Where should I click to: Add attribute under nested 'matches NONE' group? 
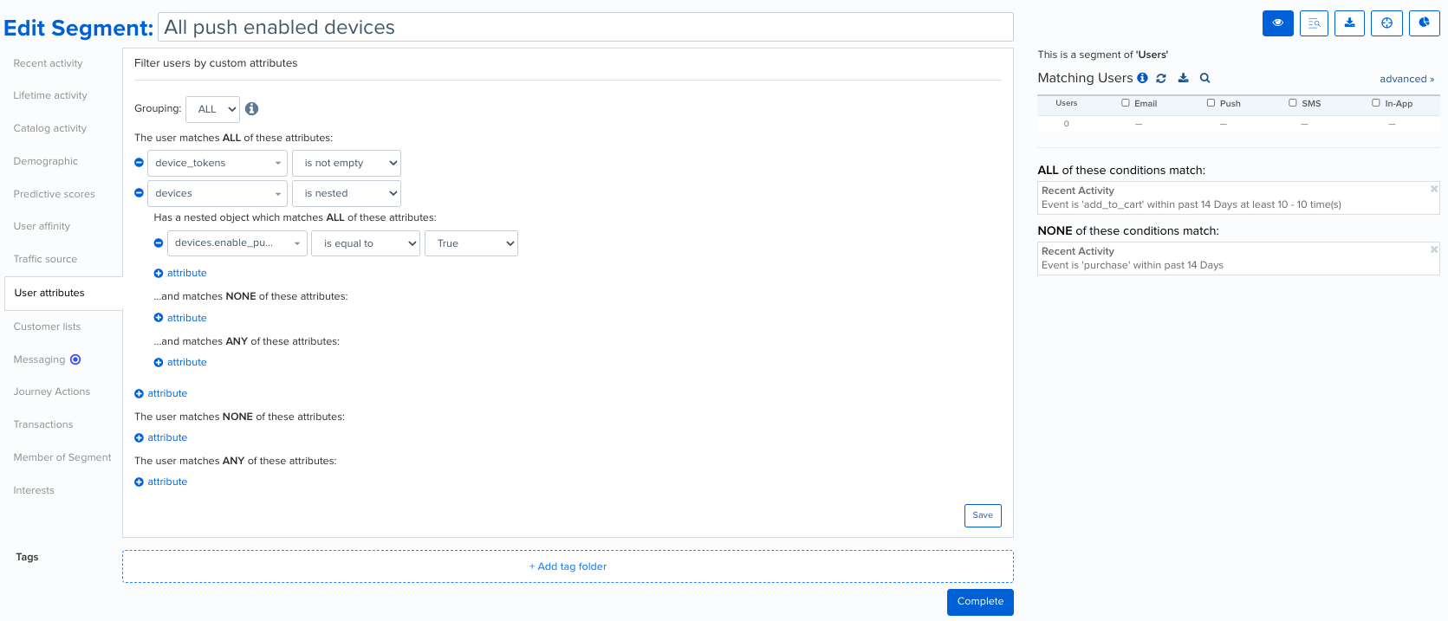pos(180,318)
